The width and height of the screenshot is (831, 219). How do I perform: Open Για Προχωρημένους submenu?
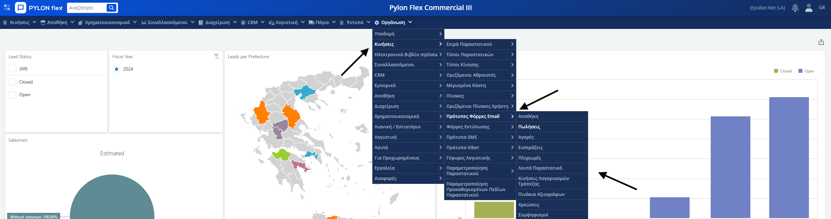coord(408,158)
